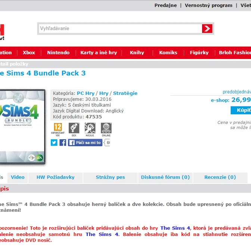Open the Recenzie (0) tab
The height and width of the screenshot is (251, 251).
(220, 177)
